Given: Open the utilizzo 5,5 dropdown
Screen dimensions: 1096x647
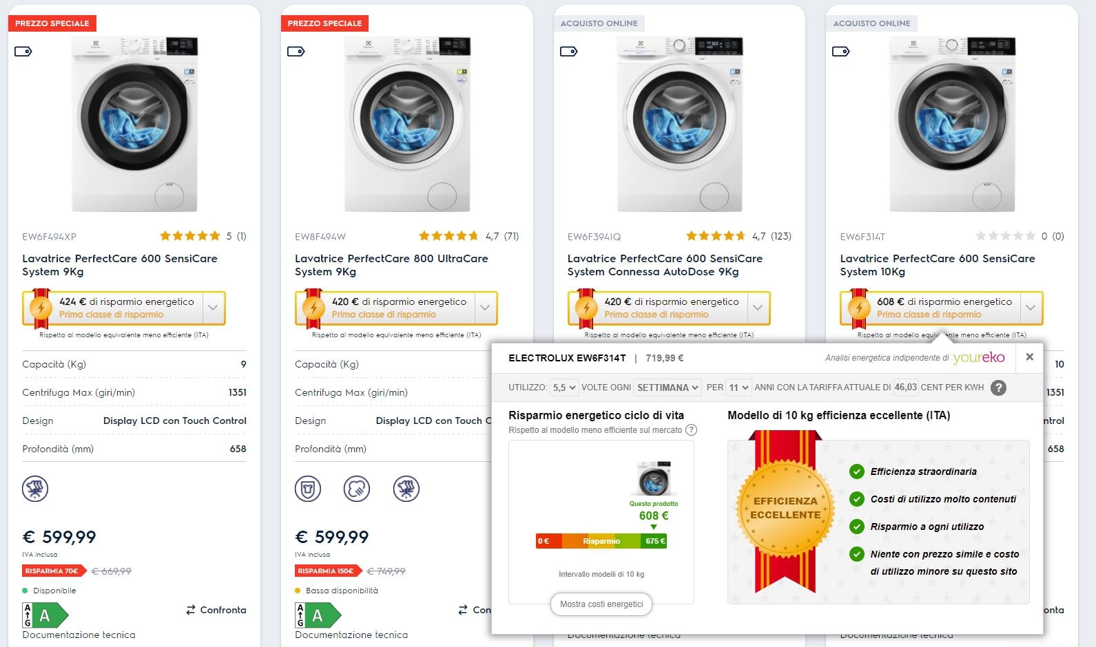Looking at the screenshot, I should tap(564, 388).
